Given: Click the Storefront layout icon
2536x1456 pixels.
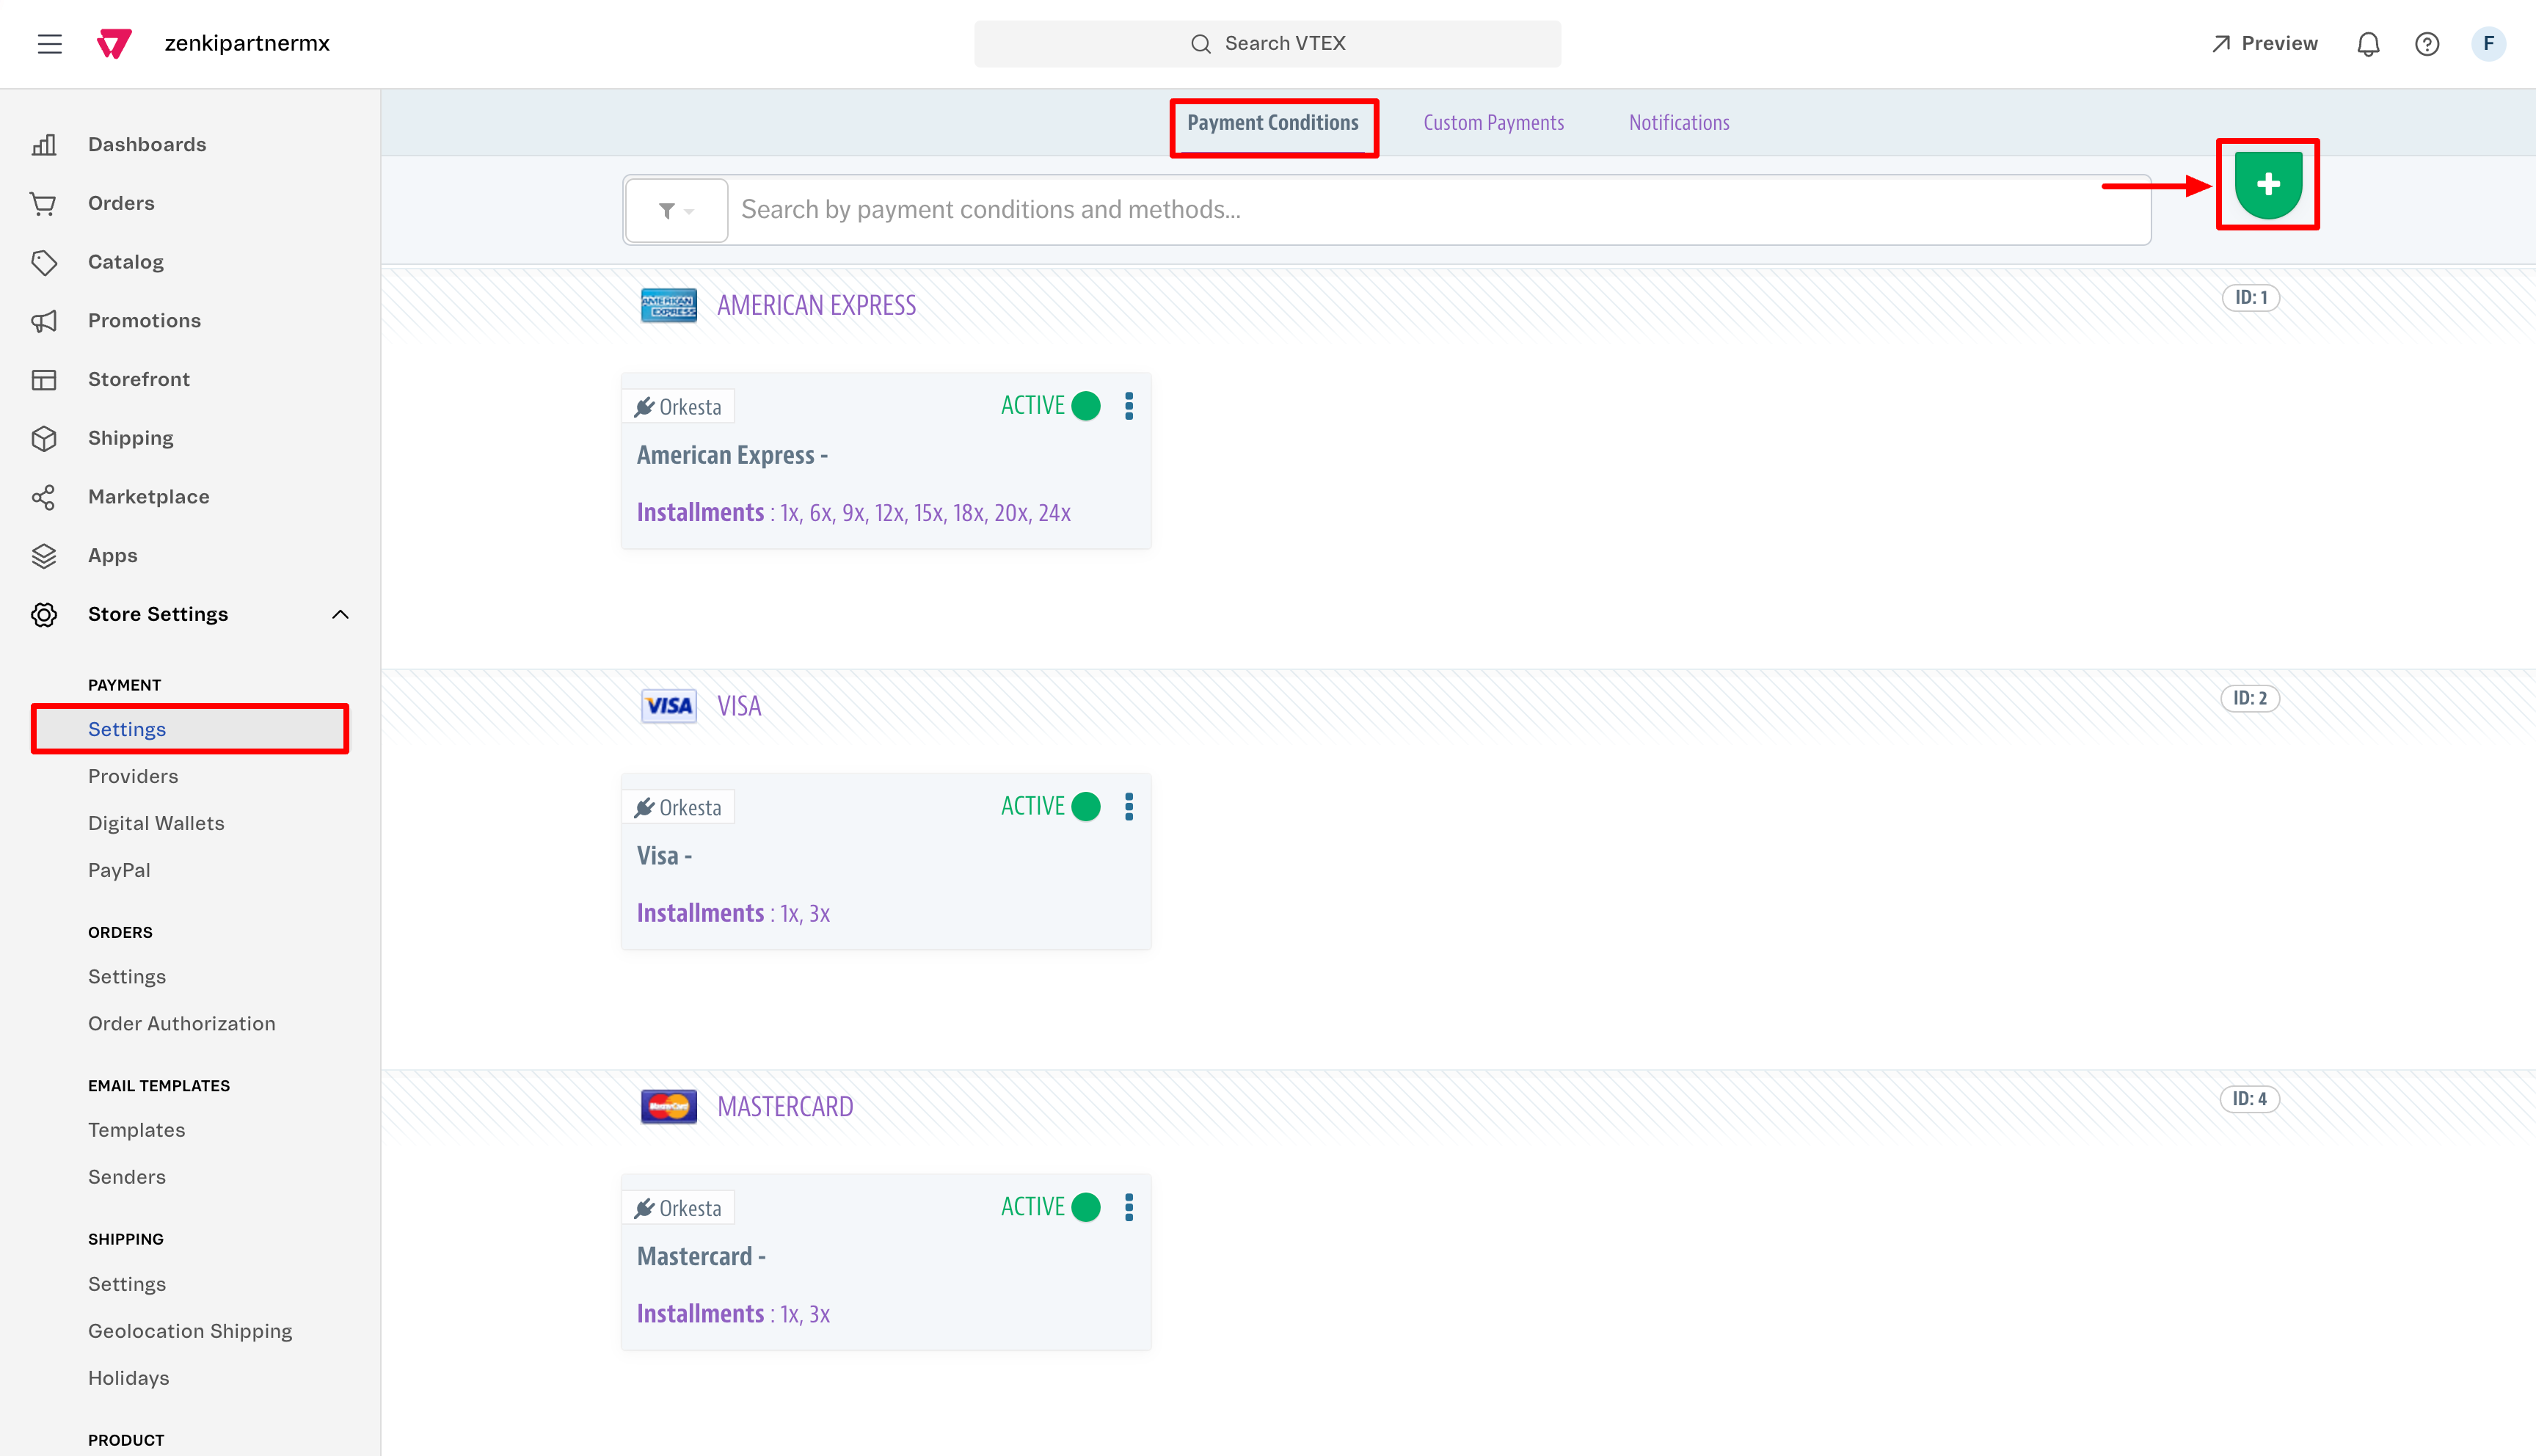Looking at the screenshot, I should tap(44, 380).
